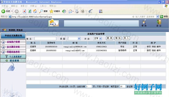This screenshot has height=97, width=169.
Task: Open Favorites star icon
Action: coord(51,11)
